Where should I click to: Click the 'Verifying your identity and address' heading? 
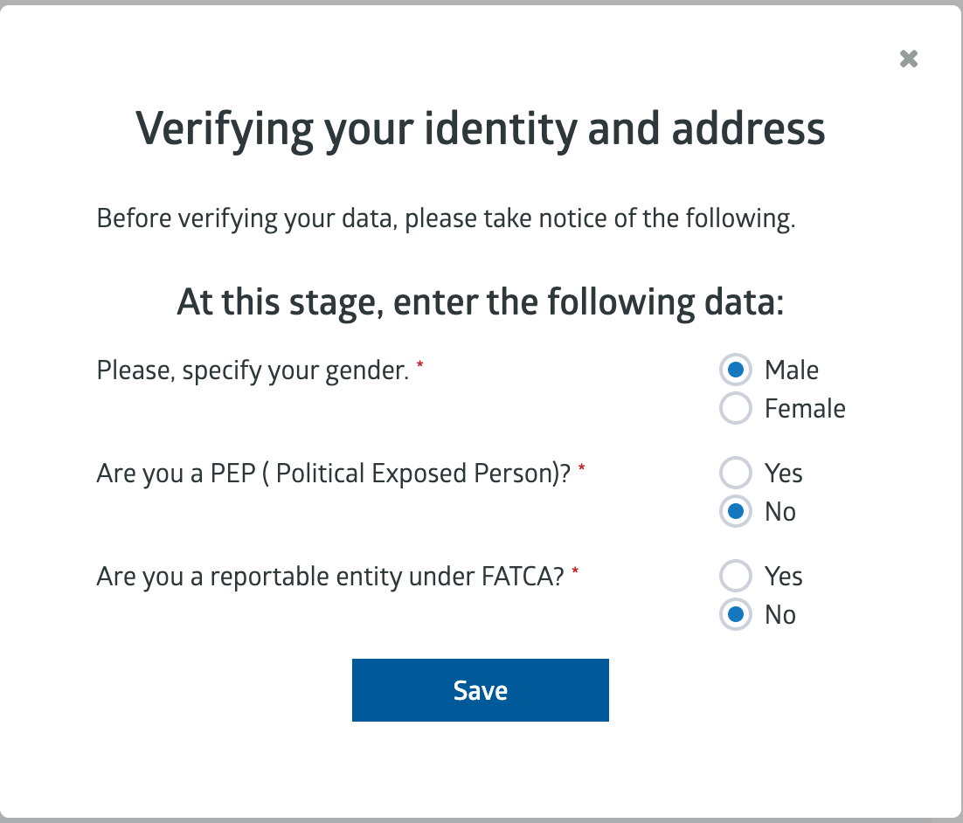click(x=481, y=129)
